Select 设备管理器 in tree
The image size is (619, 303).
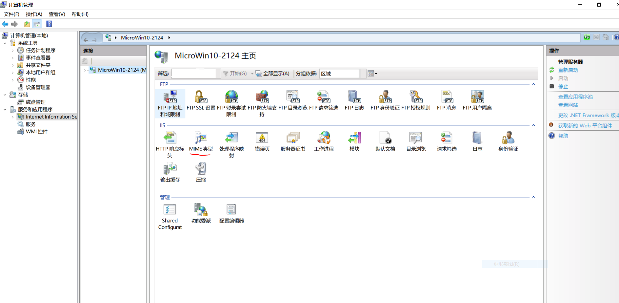(38, 87)
